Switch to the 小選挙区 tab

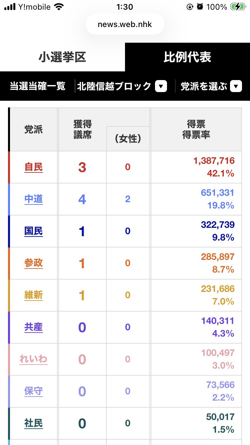(62, 57)
